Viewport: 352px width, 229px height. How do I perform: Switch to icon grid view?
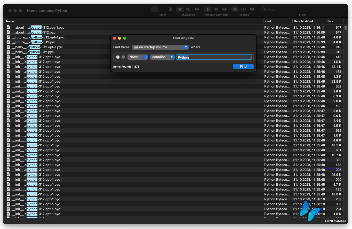pyautogui.click(x=170, y=9)
